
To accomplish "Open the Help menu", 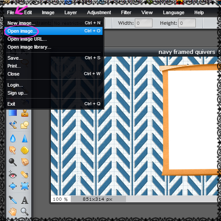I will tap(199, 12).
